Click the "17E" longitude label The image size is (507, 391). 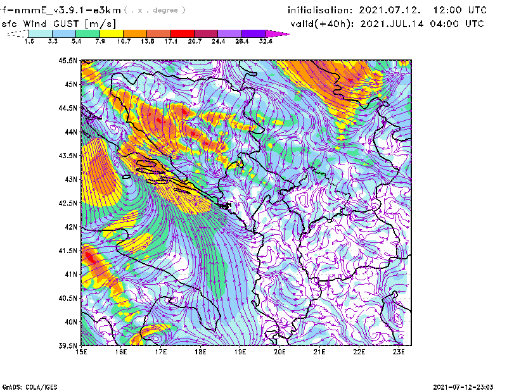click(161, 352)
